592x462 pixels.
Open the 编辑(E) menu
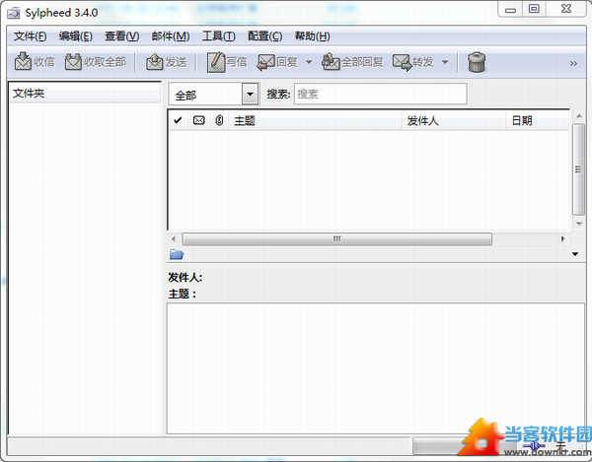pyautogui.click(x=76, y=36)
